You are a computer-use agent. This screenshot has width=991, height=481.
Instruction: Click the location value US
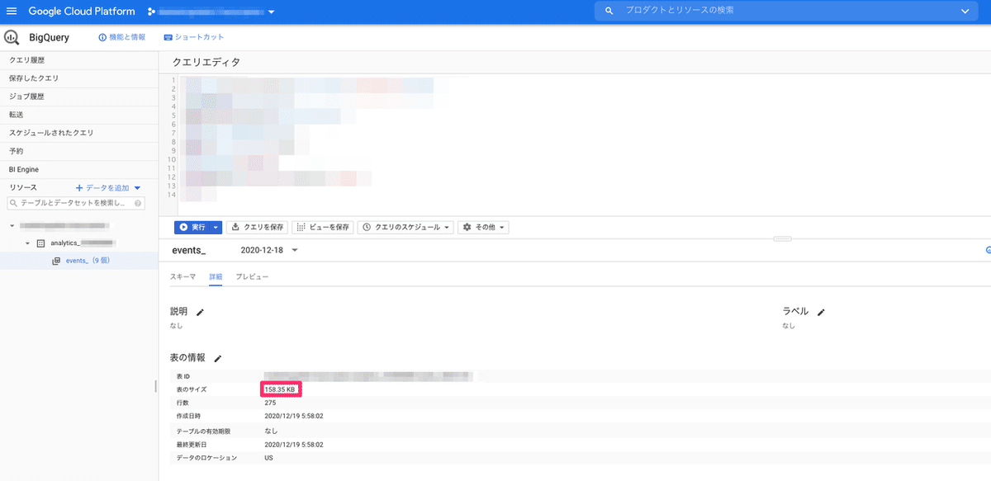click(269, 458)
